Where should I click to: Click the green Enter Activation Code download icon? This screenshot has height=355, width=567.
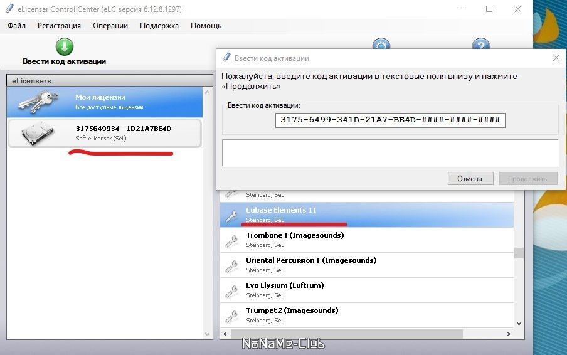(65, 46)
